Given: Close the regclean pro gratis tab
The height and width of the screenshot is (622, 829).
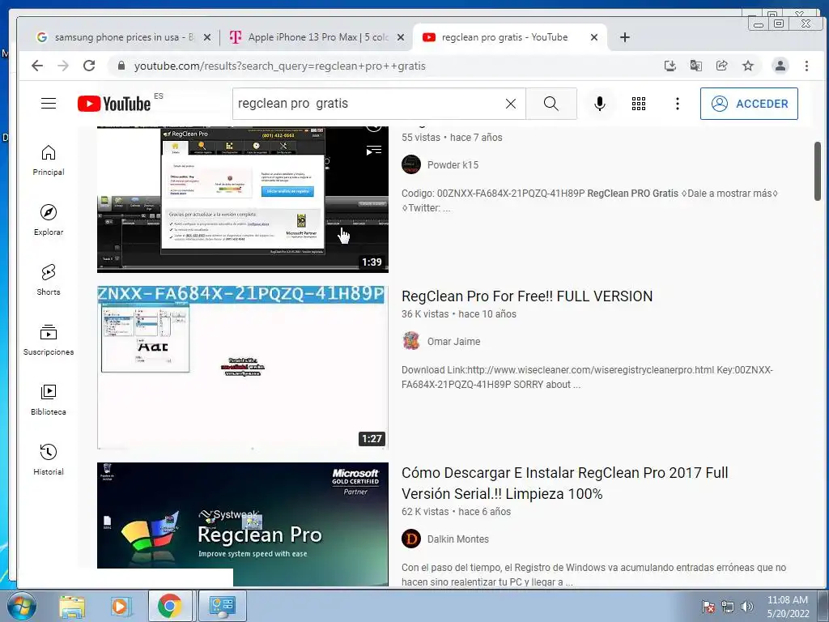Looking at the screenshot, I should [594, 37].
